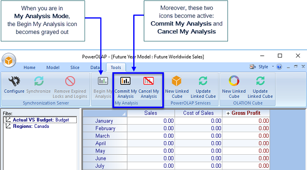Click the Regions dimension icon

[x=8, y=126]
